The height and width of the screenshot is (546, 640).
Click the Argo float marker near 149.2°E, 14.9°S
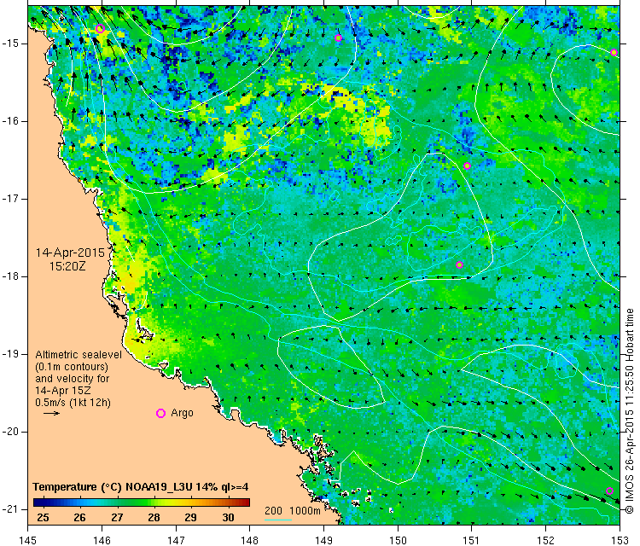point(338,38)
